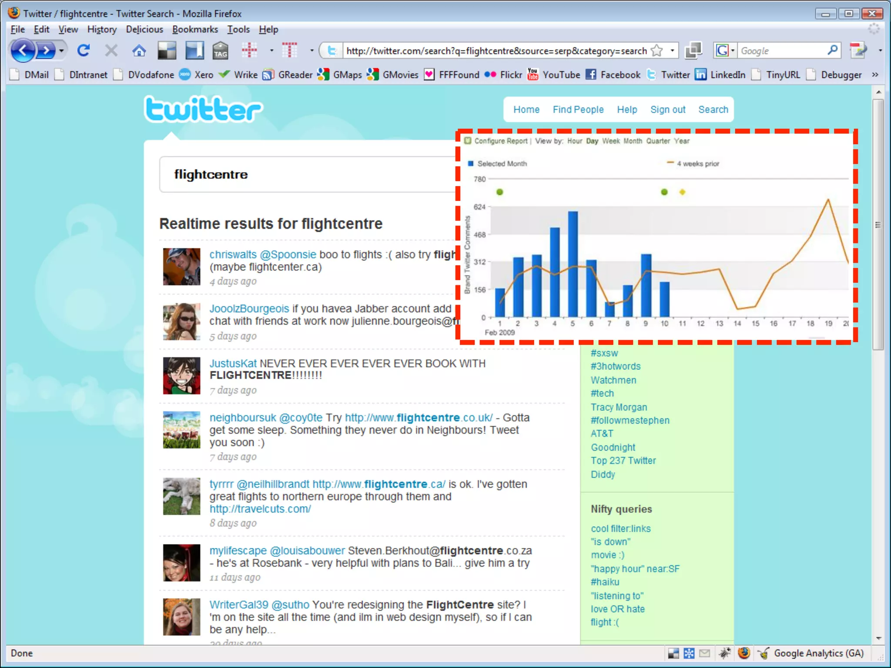Open the YouTube bookmark

(553, 75)
